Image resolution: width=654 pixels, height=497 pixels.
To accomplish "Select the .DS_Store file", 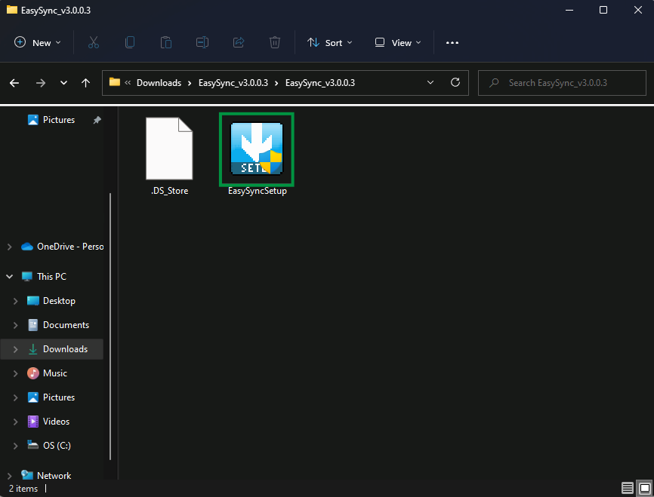I will point(169,156).
